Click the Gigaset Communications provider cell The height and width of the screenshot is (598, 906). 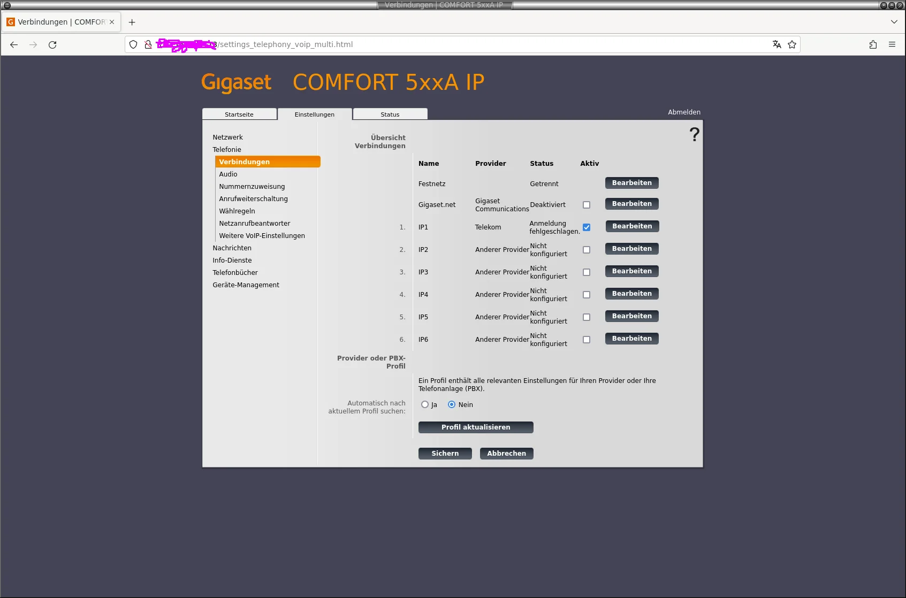502,205
